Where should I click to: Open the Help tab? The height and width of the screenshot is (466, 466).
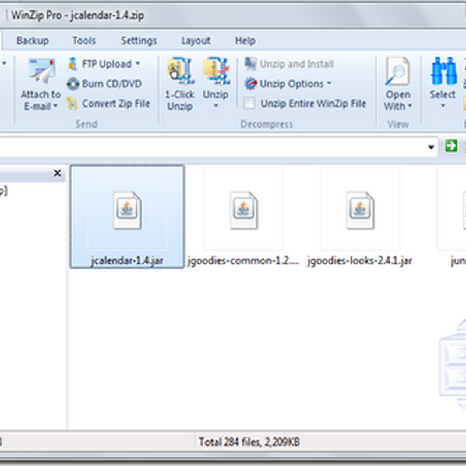tap(245, 40)
